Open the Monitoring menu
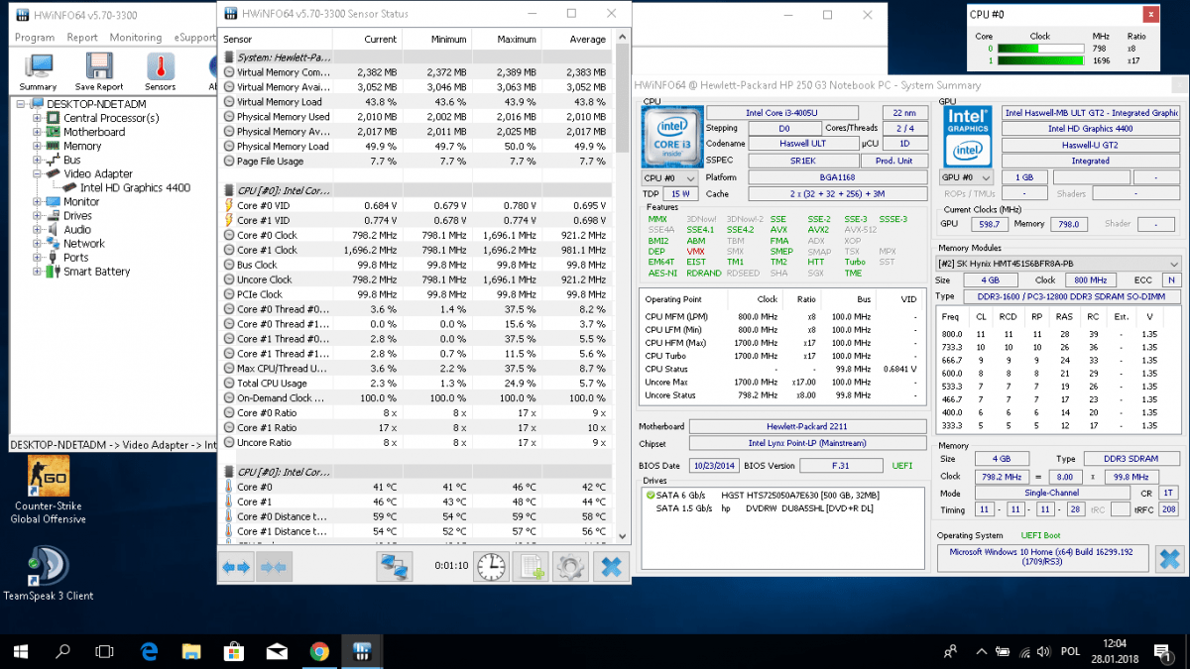1190x669 pixels. coord(136,38)
